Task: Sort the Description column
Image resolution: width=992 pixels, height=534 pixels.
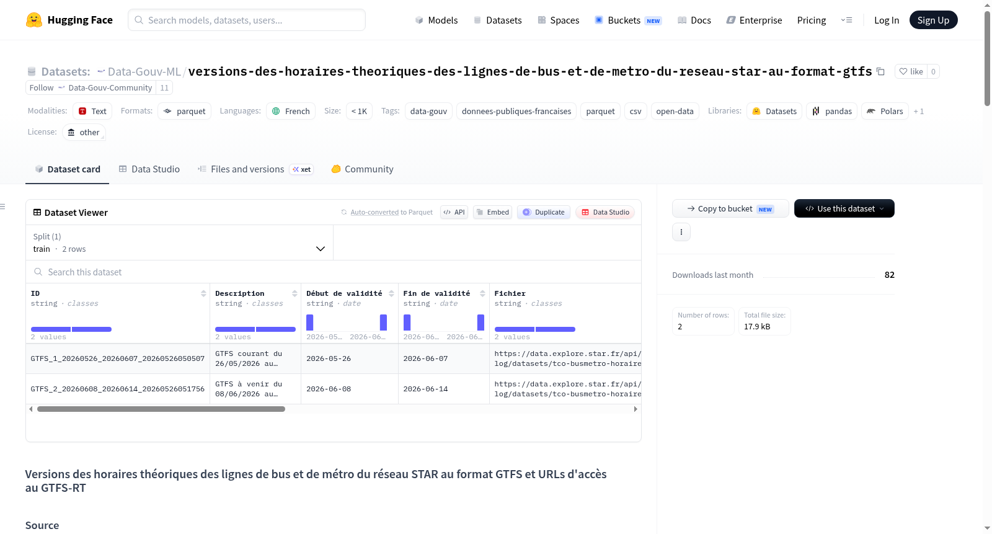Action: click(x=294, y=293)
